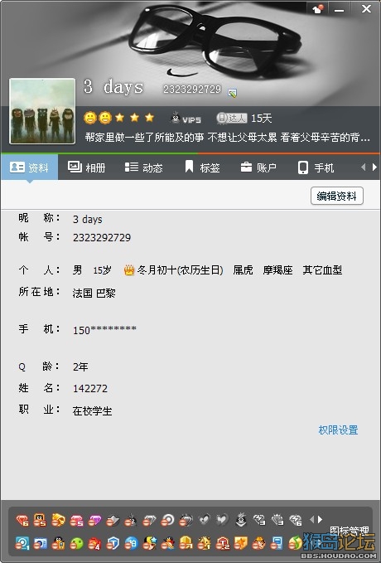Click the zodiac text 摩羯座
The height and width of the screenshot is (563, 381).
pyautogui.click(x=277, y=270)
